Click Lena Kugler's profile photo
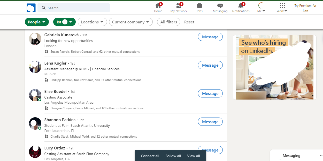This screenshot has width=323, height=161. (35, 67)
